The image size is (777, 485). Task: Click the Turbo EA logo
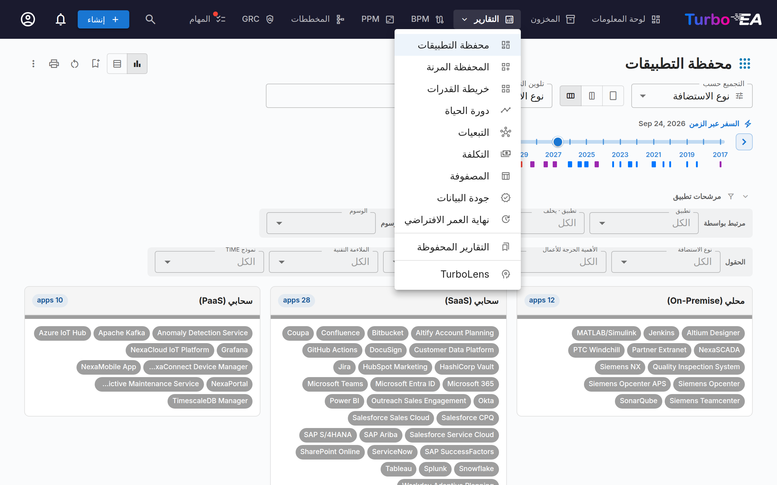click(x=723, y=19)
